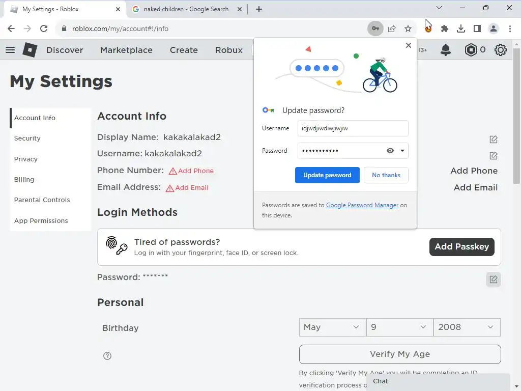
Task: Open site info via the lock icon
Action: pos(64,29)
